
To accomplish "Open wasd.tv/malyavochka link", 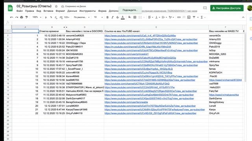I will pos(224,95).
